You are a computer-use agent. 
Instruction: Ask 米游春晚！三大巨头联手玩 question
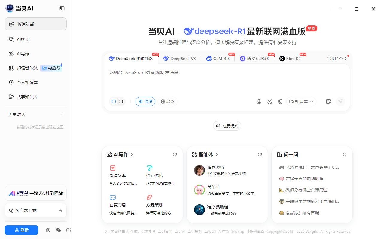(309, 167)
